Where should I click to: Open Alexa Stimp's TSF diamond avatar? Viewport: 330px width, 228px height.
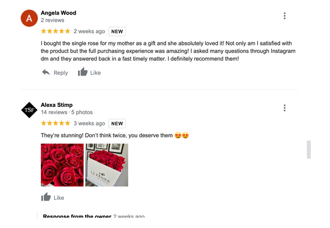29,110
